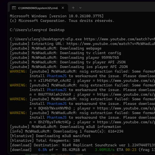155x155 pixels.
Task: Click the 'cd Desktop' command line
Action: point(37,30)
